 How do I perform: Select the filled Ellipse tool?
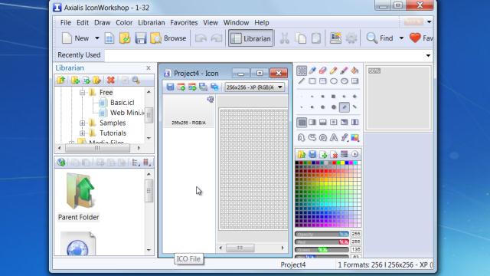coord(344,81)
